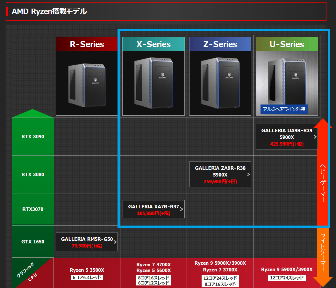
Task: Click the CPU corner label
Action: coord(32,277)
